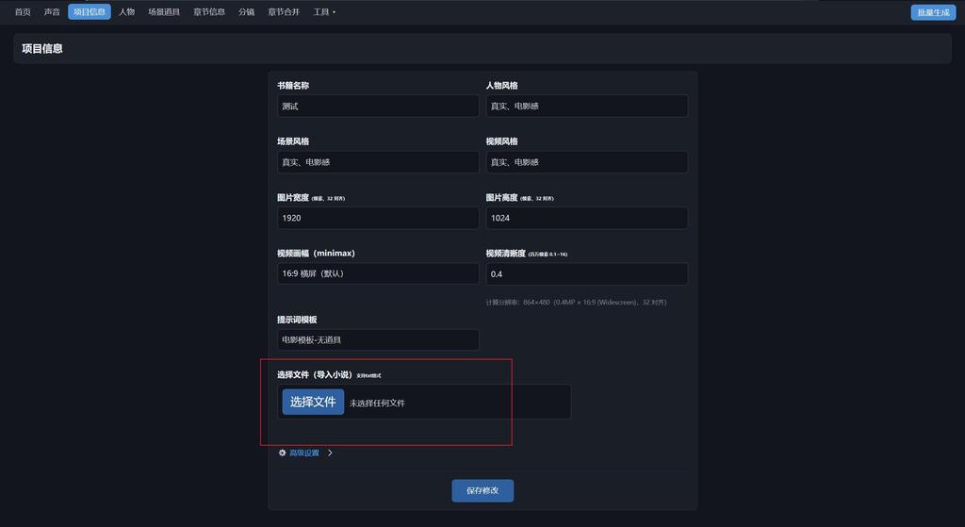Open the 分镜 tab
Screen dimensions: 965x527
(x=247, y=11)
